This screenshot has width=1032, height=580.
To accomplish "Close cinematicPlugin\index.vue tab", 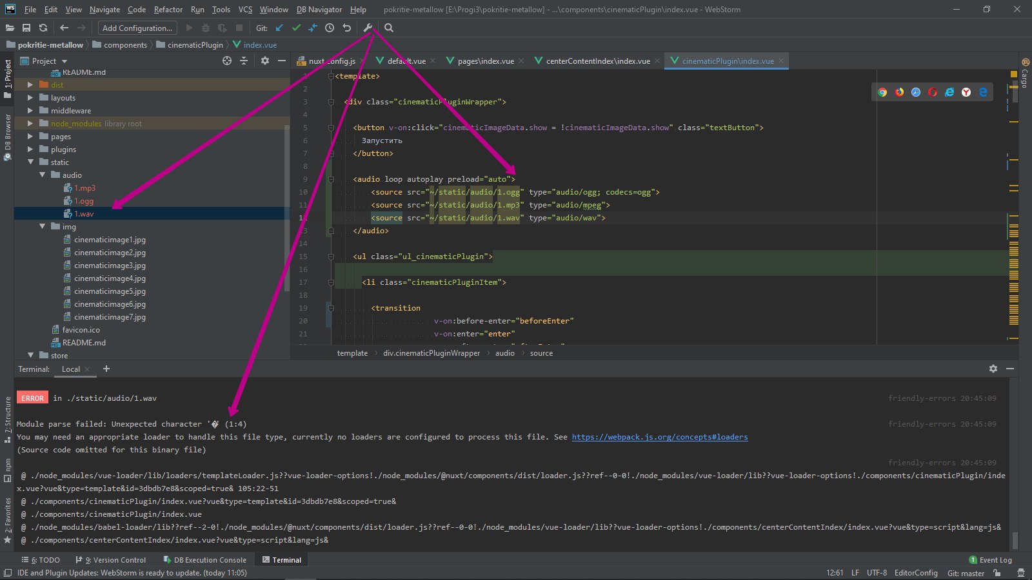I will pyautogui.click(x=781, y=61).
